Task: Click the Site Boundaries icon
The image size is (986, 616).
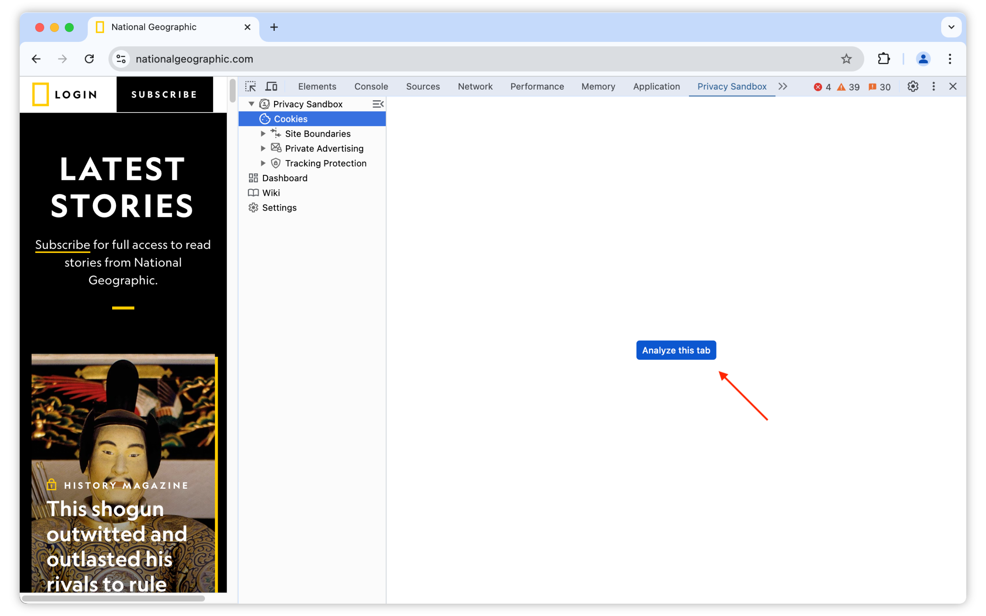Action: [276, 133]
